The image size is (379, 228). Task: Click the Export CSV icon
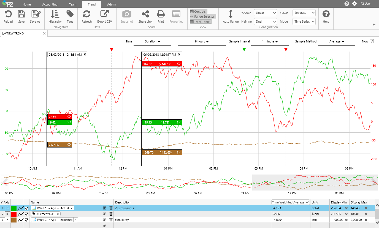pos(104,14)
